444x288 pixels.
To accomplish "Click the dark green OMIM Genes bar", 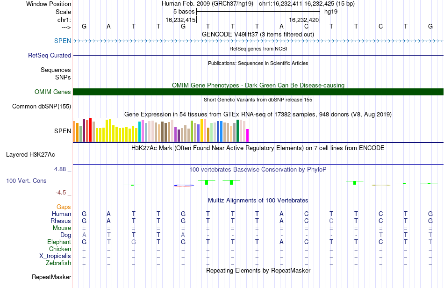I will pos(258,92).
